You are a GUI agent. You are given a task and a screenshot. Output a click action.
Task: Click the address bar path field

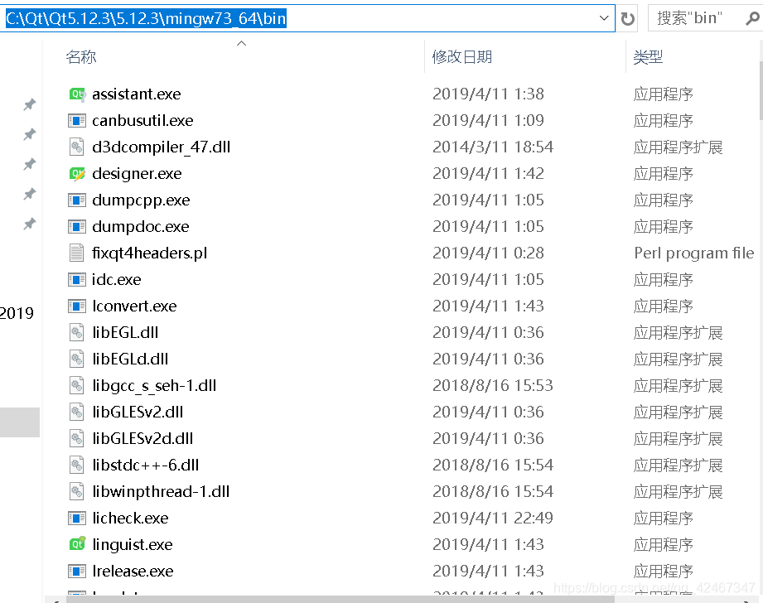pyautogui.click(x=307, y=18)
